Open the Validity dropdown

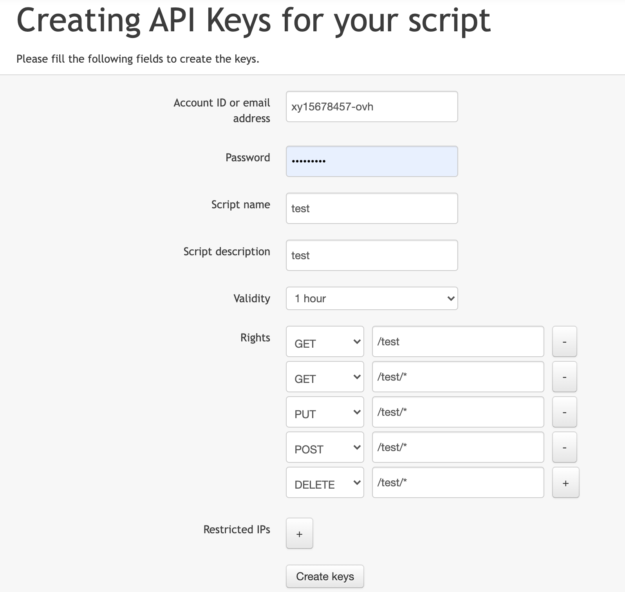click(372, 298)
